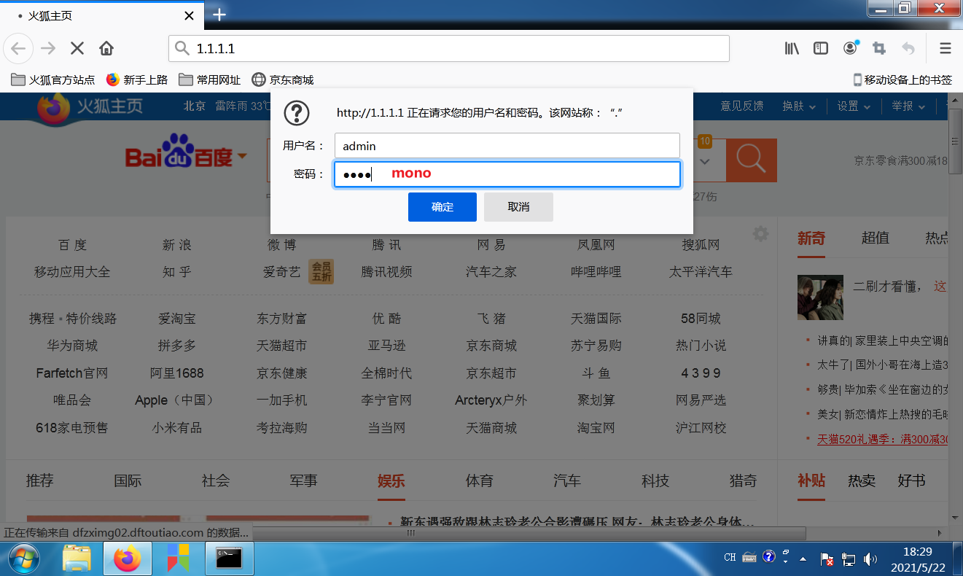
Task: Open the Farfetch官网 link
Action: (72, 373)
